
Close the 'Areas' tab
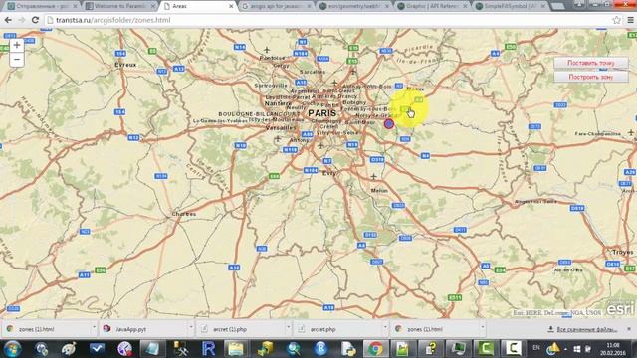coord(231,6)
